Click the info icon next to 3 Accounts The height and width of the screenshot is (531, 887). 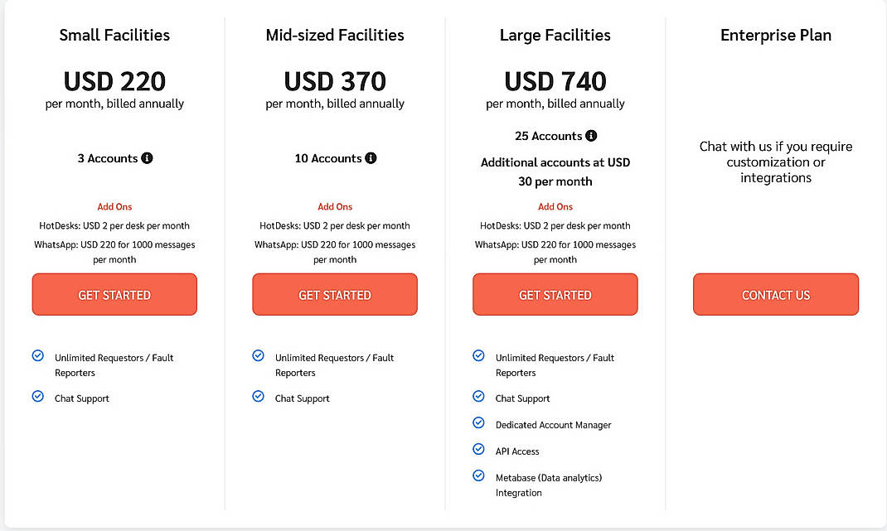tap(147, 158)
